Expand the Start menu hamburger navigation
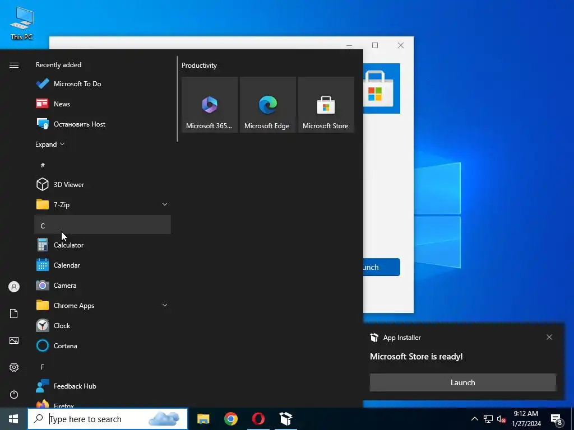 (14, 65)
